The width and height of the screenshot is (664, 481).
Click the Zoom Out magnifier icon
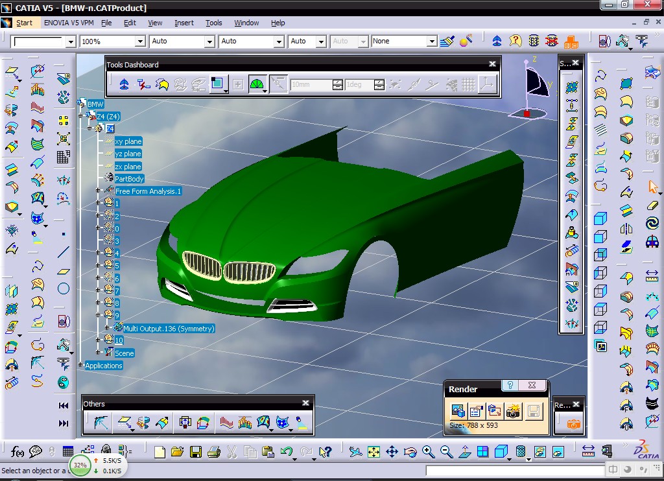446,452
